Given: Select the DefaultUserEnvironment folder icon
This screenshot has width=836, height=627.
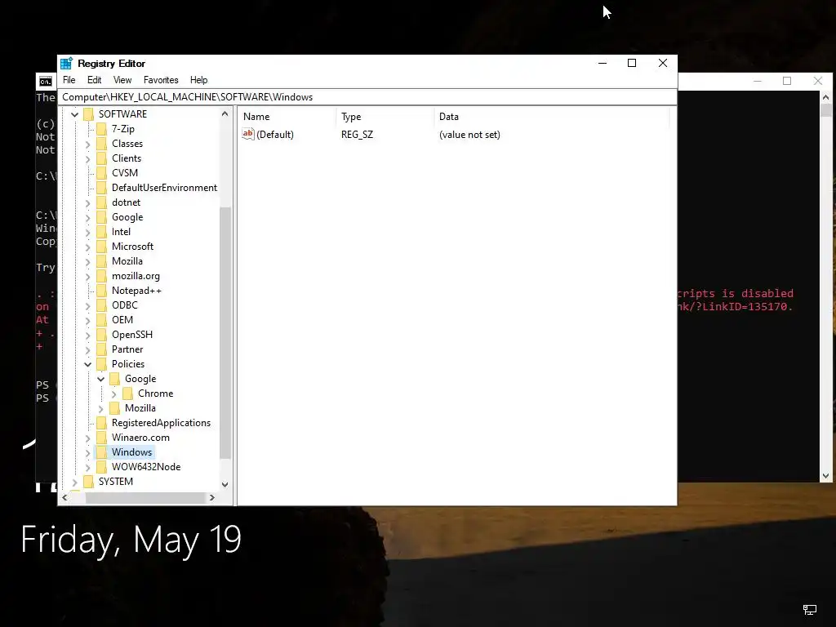Looking at the screenshot, I should (102, 188).
